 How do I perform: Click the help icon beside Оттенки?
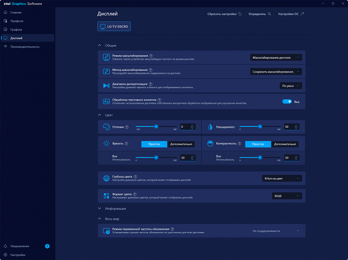(x=127, y=127)
